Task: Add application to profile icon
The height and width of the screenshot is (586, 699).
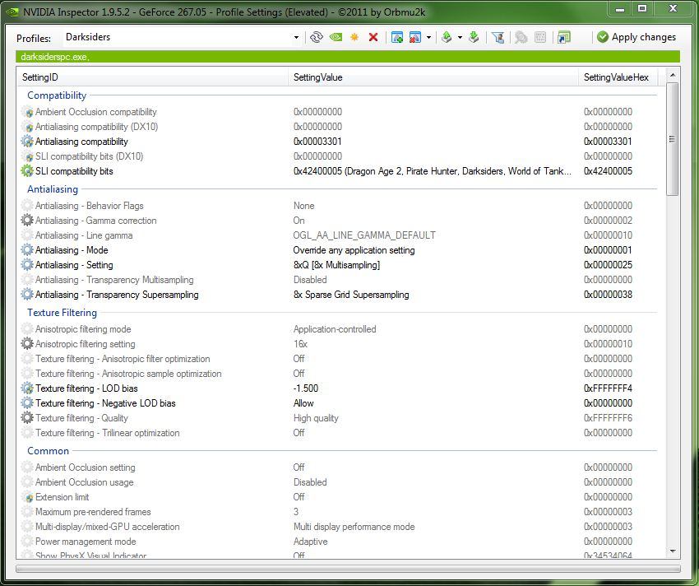Action: 396,38
